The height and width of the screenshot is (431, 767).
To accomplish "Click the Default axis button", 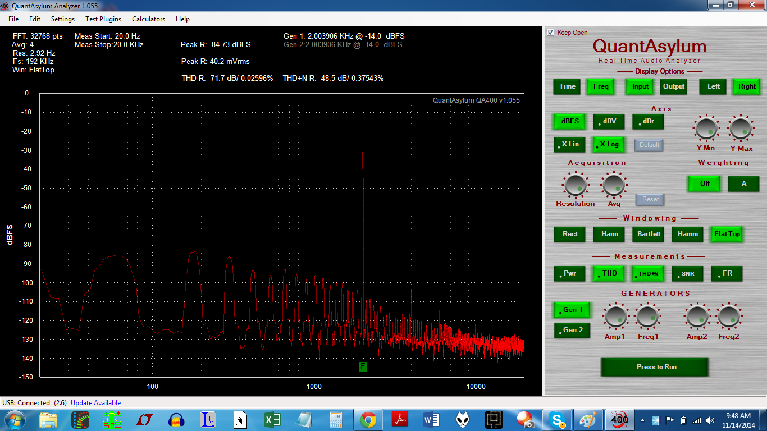I will click(x=649, y=145).
